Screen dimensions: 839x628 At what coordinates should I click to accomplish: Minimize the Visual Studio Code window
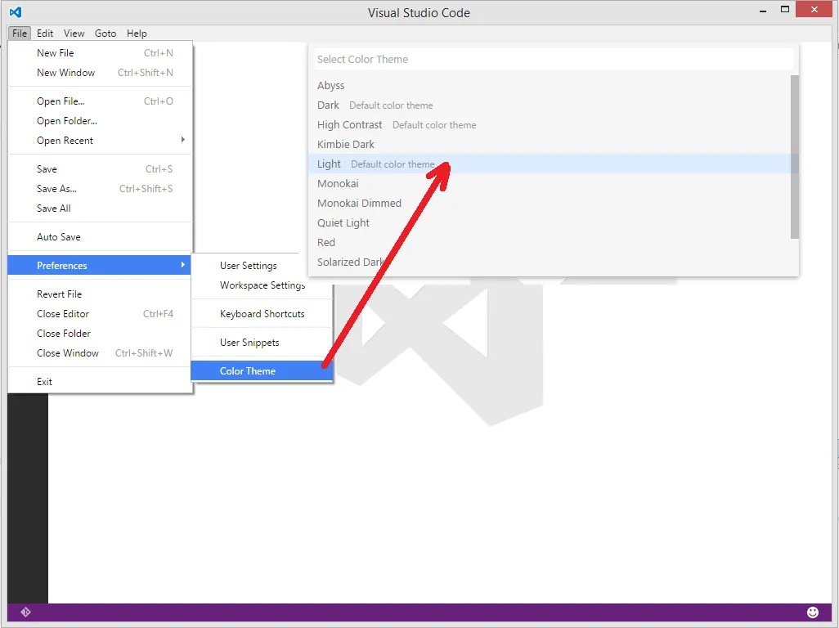click(x=763, y=10)
